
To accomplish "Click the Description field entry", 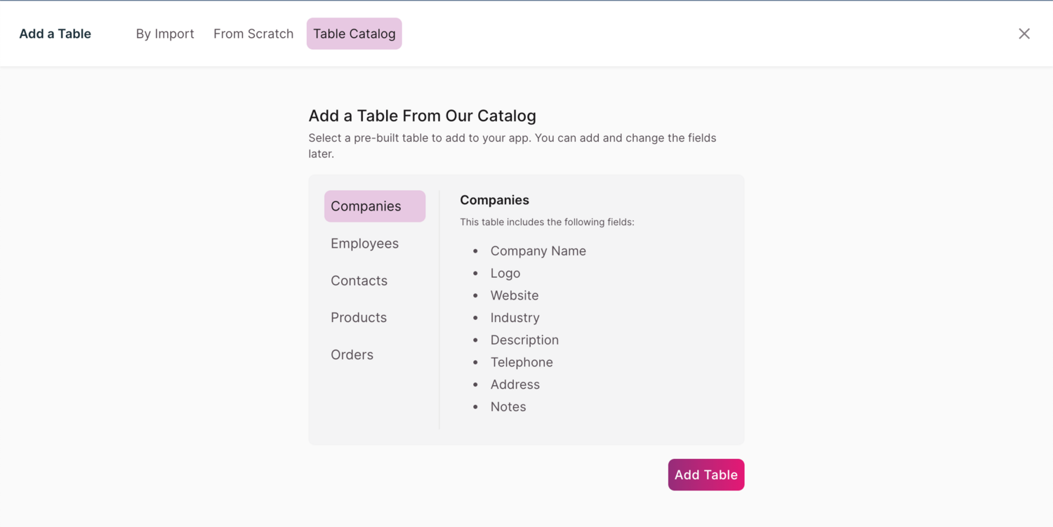I will 524,340.
